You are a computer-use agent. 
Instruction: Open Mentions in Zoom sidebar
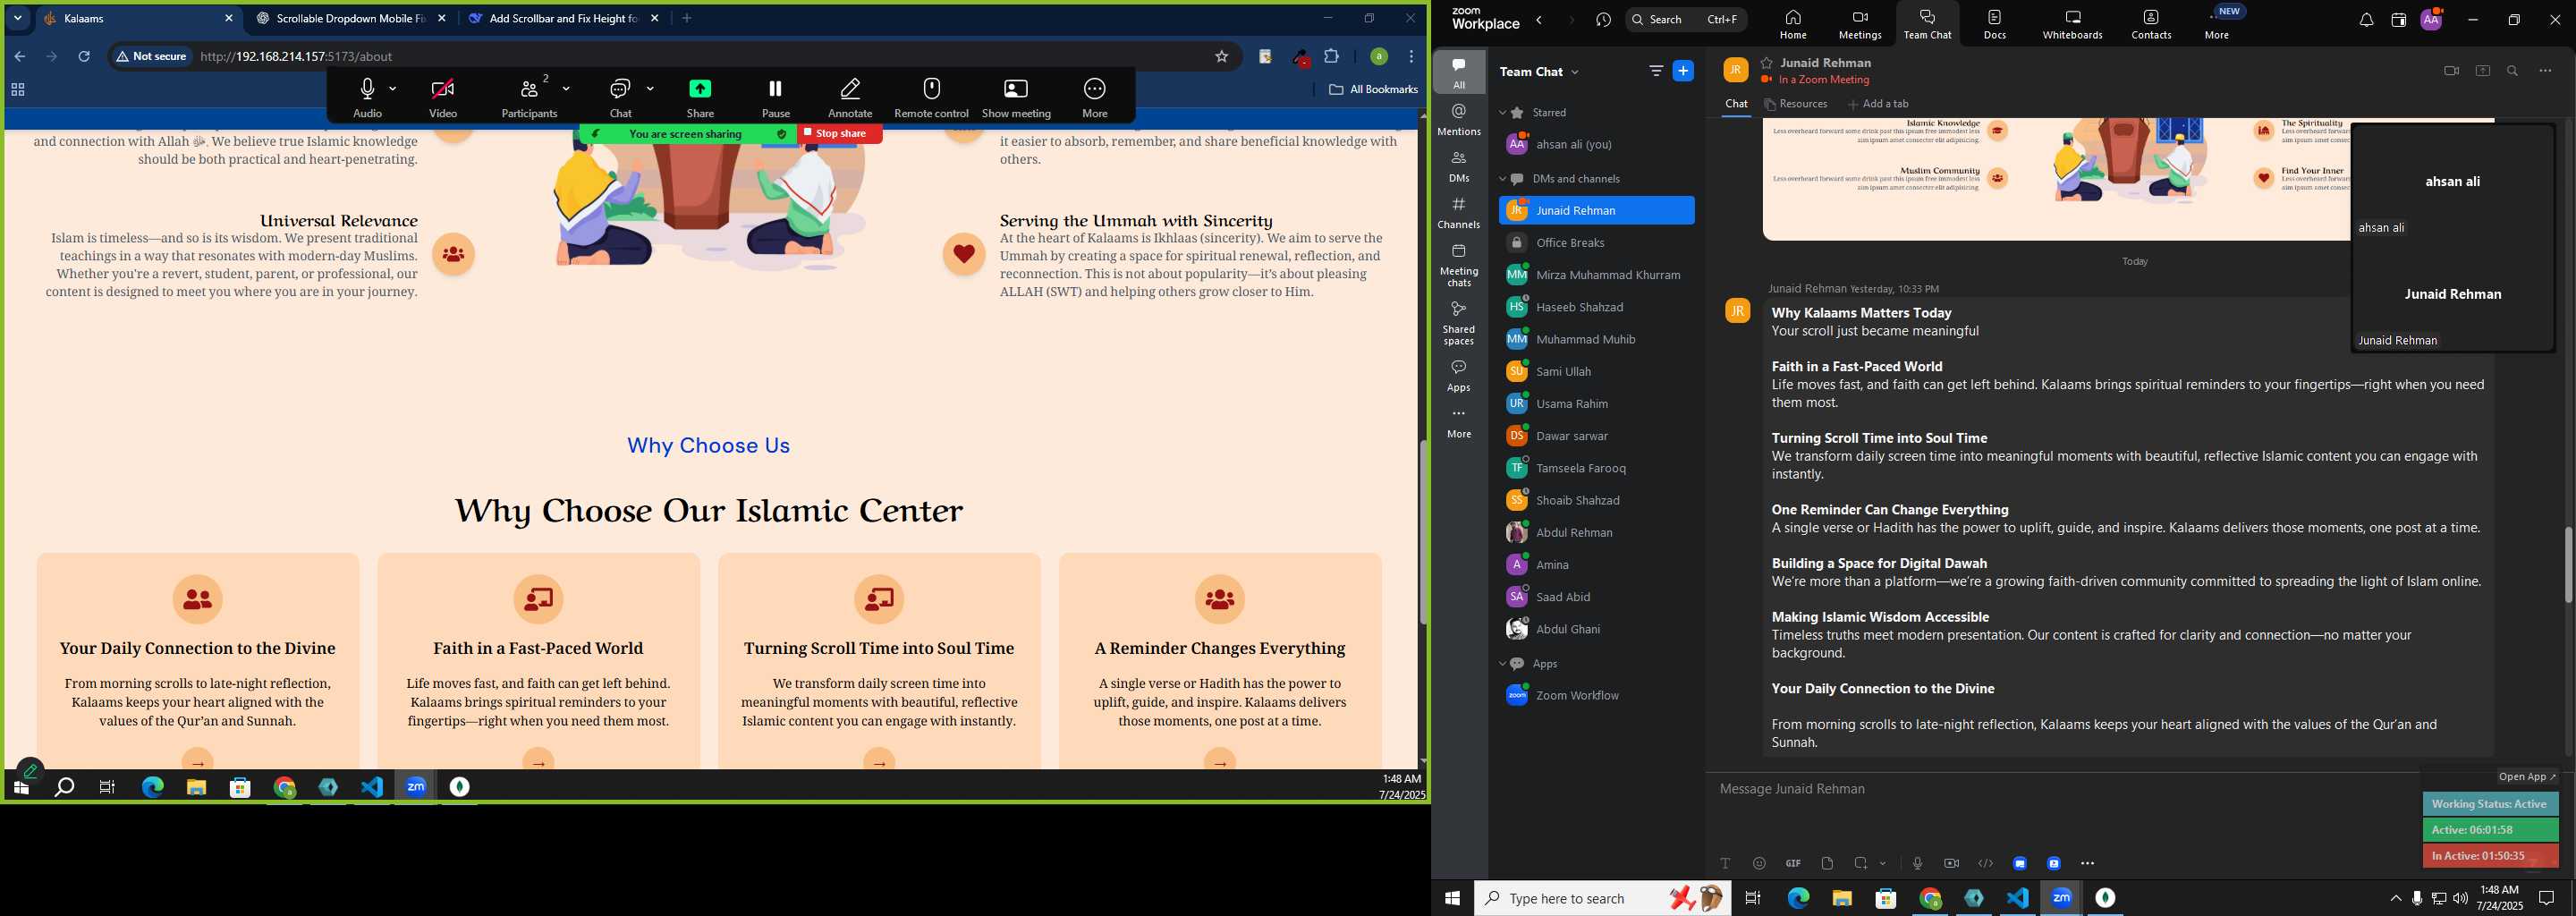click(1459, 119)
